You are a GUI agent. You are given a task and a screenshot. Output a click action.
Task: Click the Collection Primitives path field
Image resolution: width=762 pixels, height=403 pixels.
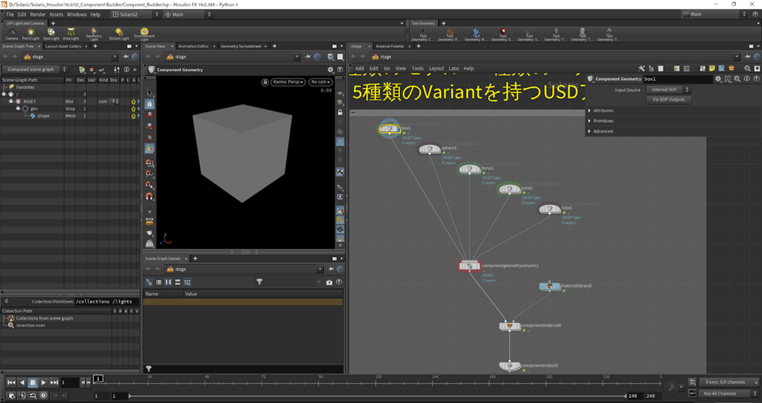pyautogui.click(x=107, y=302)
